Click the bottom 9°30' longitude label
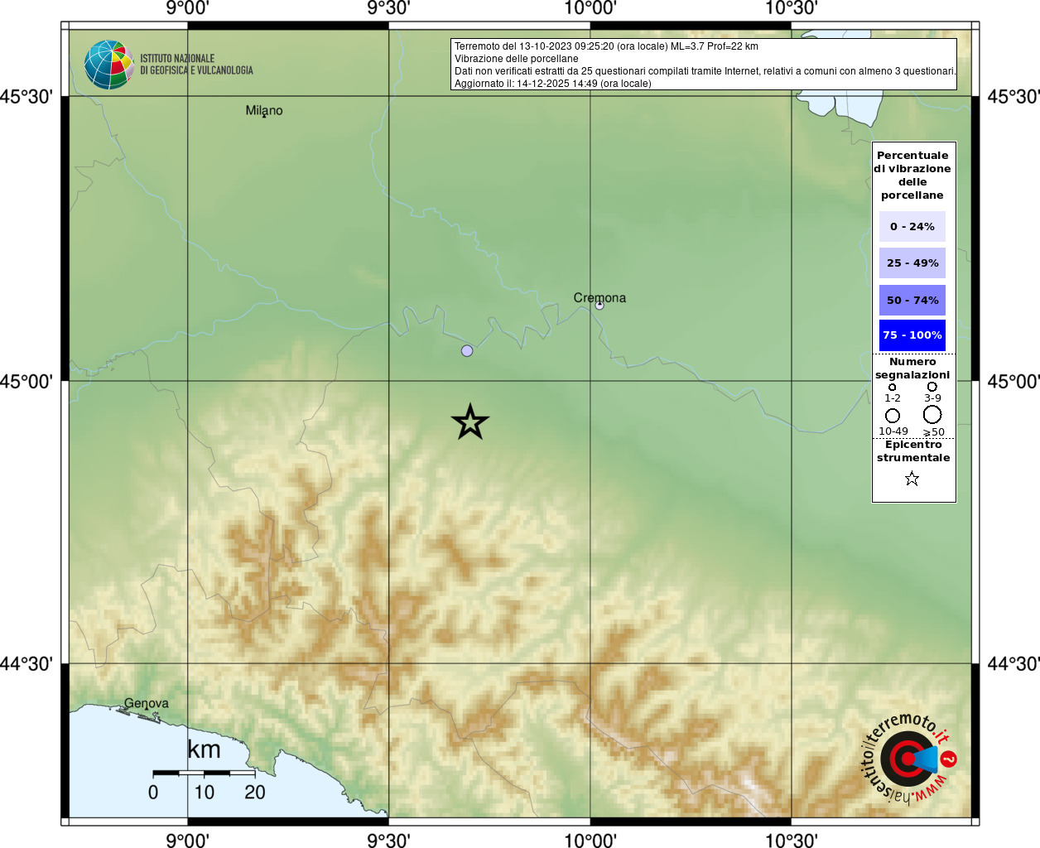 [388, 840]
